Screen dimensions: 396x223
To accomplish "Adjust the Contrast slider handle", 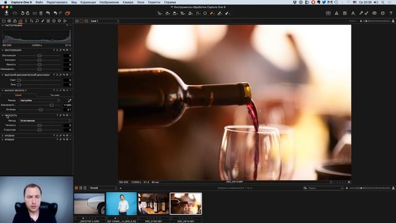I will [x=40, y=60].
